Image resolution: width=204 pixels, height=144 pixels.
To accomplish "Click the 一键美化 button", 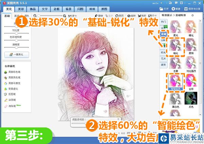I will [17, 55].
